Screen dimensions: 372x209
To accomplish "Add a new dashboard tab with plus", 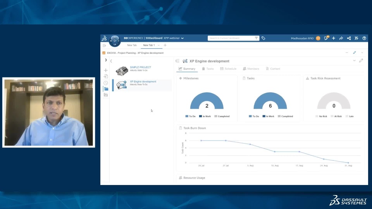I will [165, 45].
